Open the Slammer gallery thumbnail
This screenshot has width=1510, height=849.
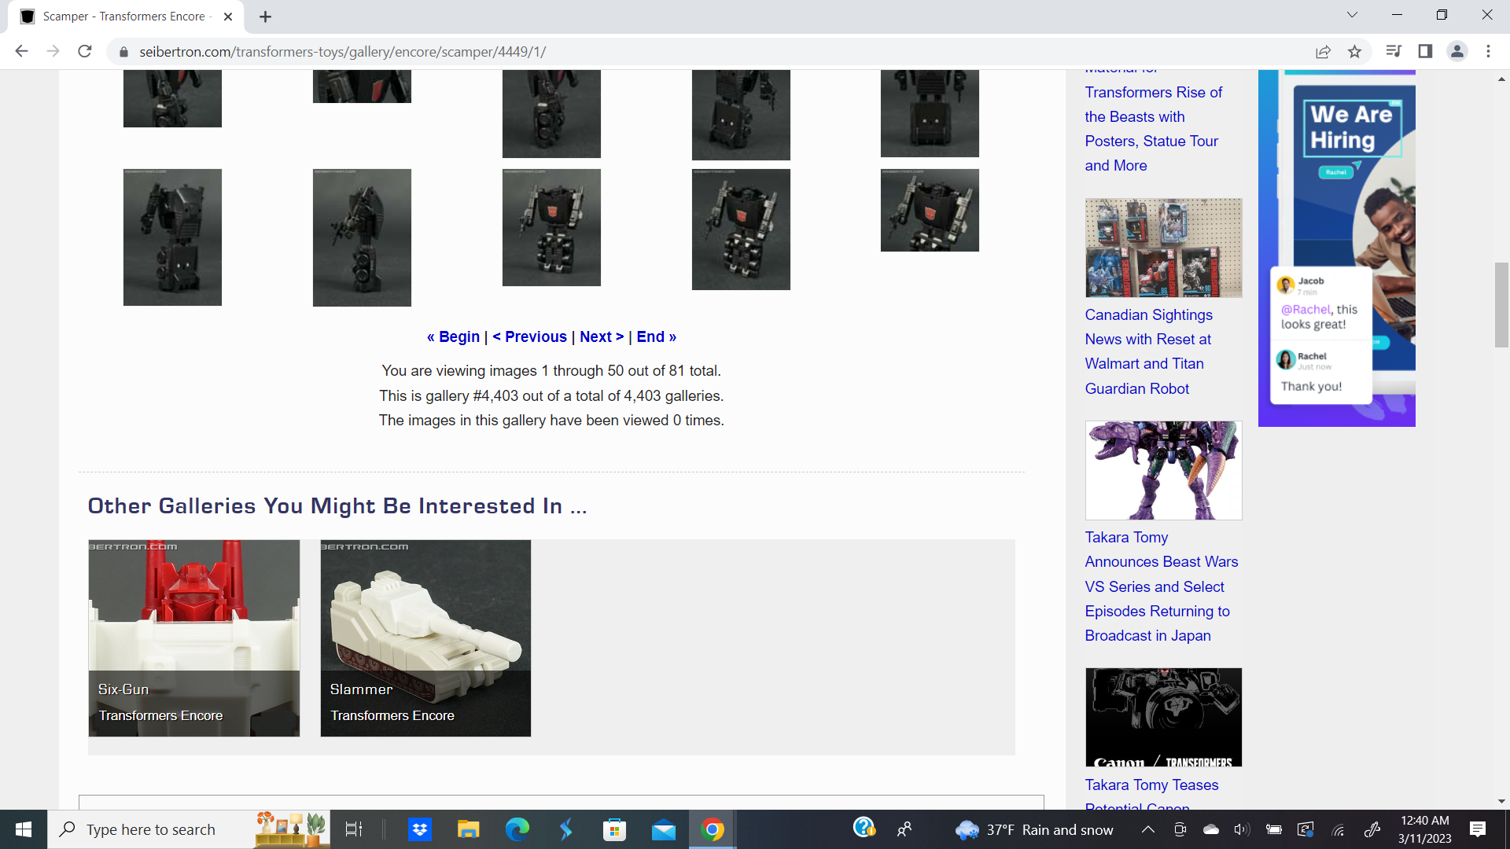(425, 638)
